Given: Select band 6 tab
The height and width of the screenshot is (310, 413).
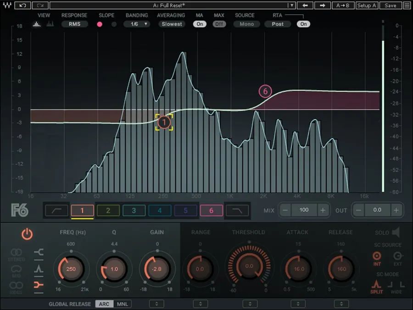Looking at the screenshot, I should point(212,210).
